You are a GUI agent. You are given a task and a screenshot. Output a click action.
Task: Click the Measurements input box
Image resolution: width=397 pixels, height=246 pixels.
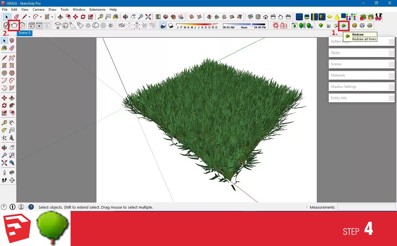click(x=366, y=207)
